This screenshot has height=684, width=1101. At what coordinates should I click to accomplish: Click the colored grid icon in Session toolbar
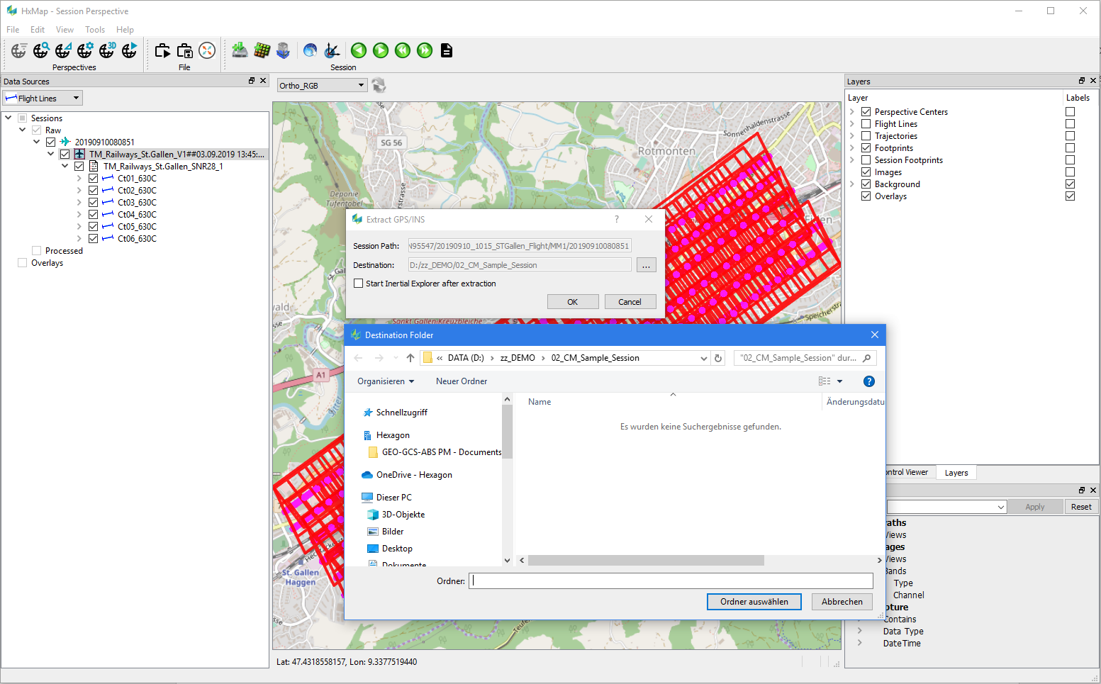click(x=262, y=50)
